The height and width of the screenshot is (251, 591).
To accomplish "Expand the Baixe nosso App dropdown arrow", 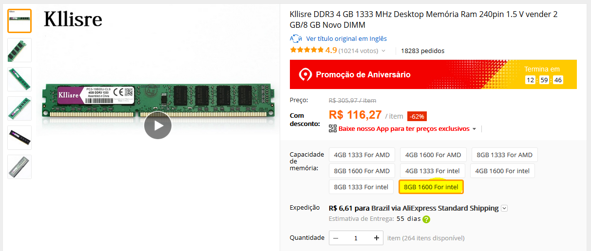I will pos(474,129).
